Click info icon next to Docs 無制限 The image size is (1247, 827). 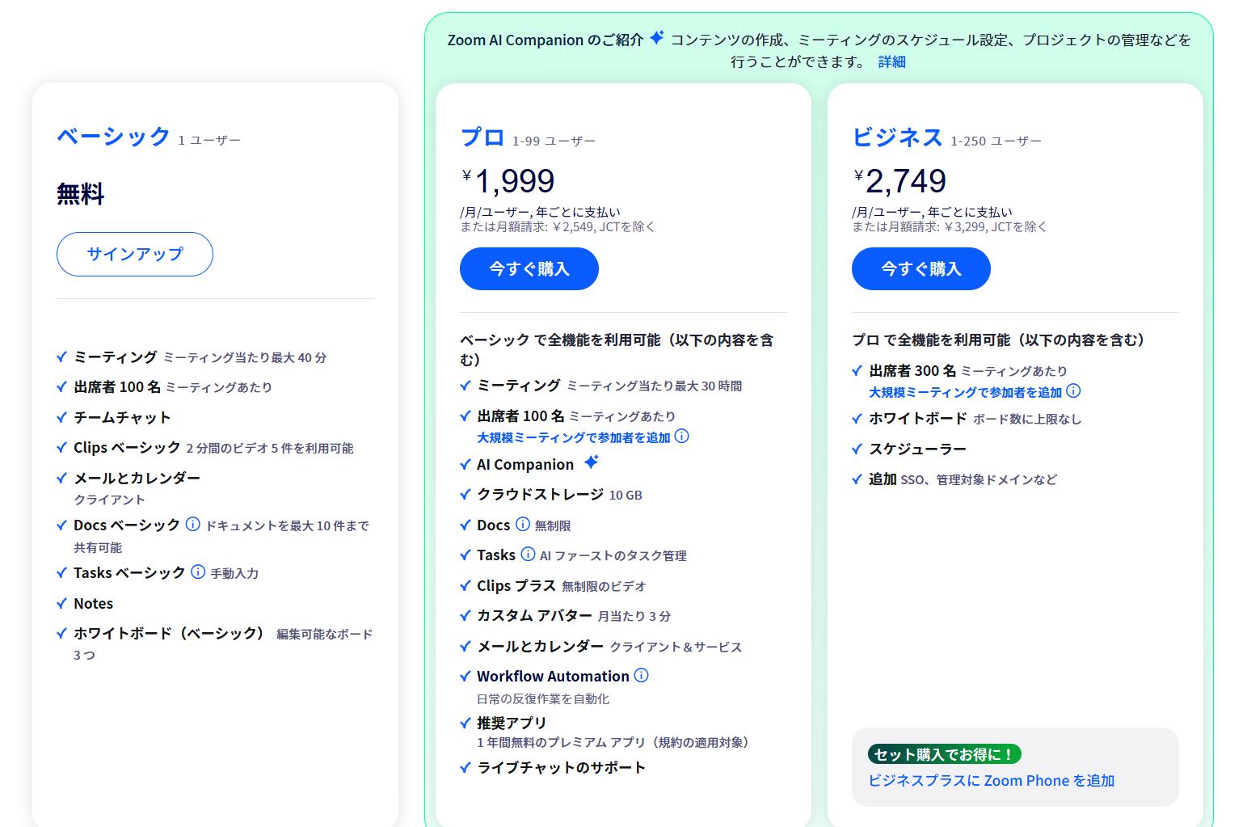pos(523,524)
